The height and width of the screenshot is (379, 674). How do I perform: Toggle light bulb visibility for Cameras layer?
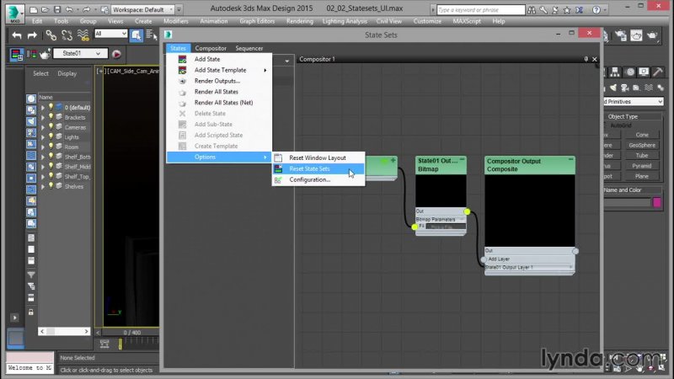[51, 127]
